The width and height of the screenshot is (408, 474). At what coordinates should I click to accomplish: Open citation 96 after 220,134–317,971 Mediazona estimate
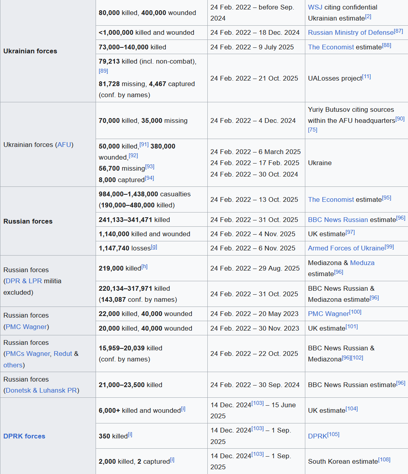[374, 298]
